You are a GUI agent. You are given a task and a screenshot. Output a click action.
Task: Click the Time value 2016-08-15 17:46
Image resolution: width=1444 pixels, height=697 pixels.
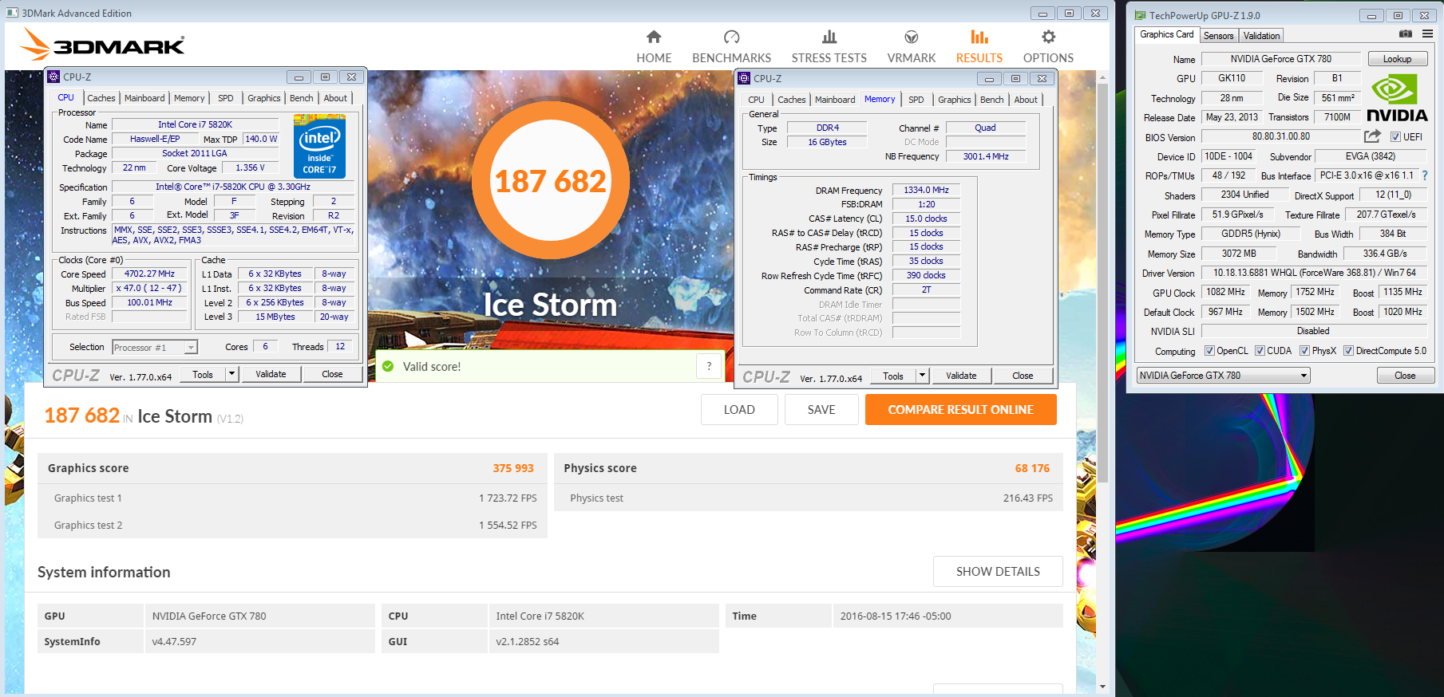pos(896,616)
